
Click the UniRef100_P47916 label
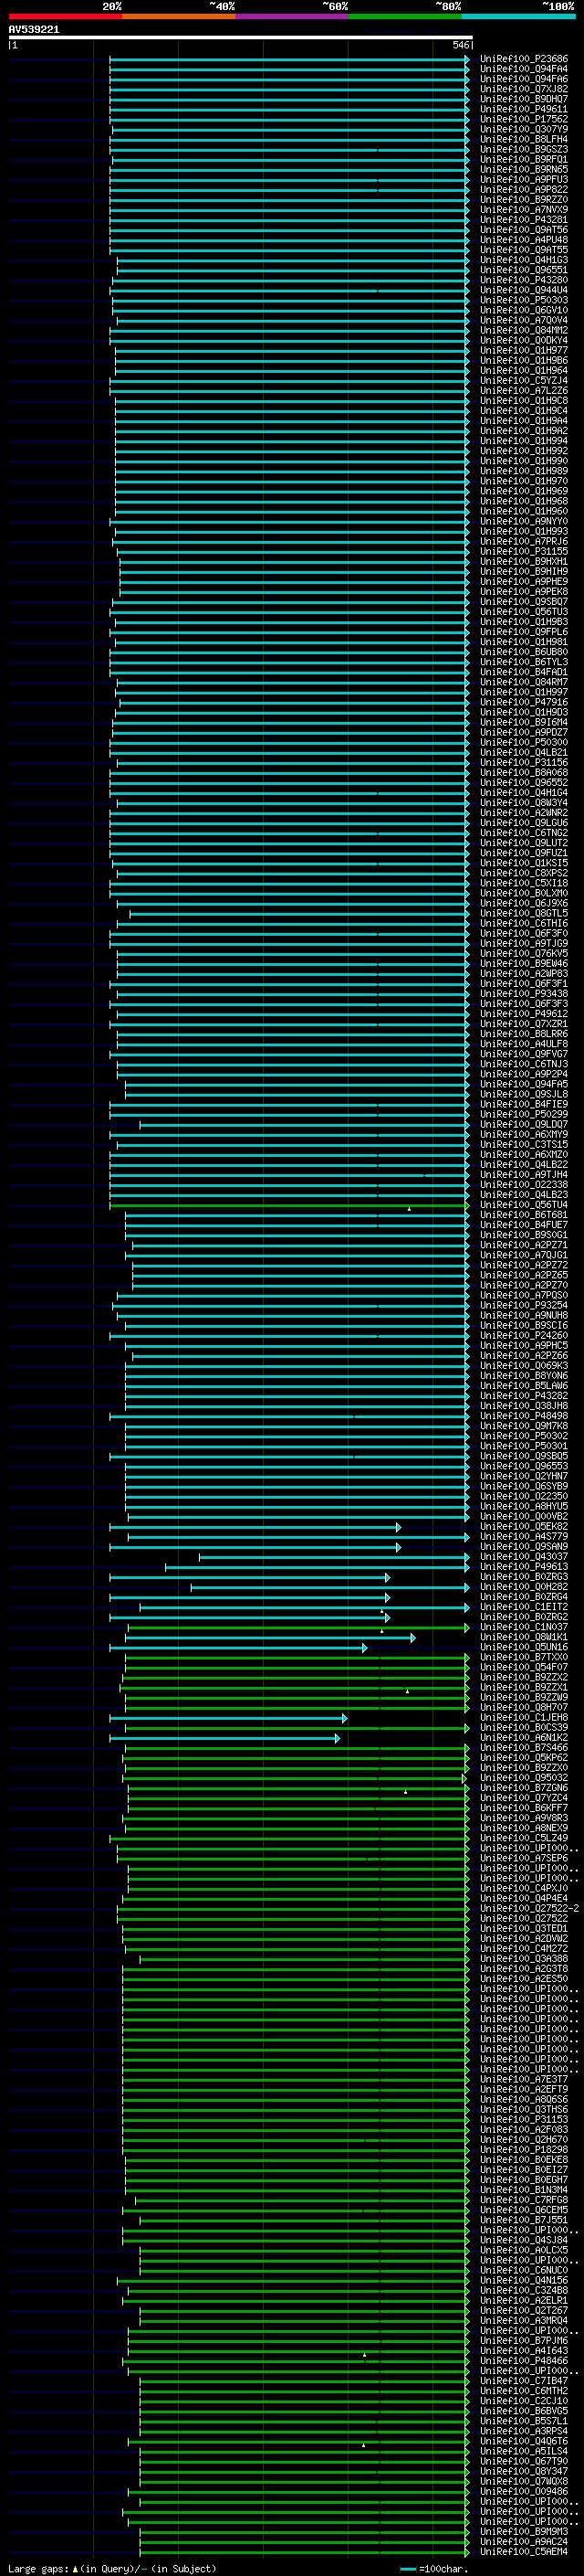pyautogui.click(x=524, y=702)
